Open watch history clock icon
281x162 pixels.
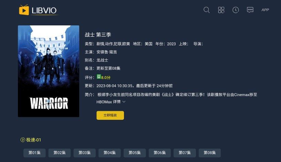click(236, 10)
